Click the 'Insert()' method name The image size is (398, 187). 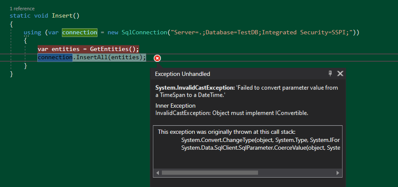click(x=66, y=16)
